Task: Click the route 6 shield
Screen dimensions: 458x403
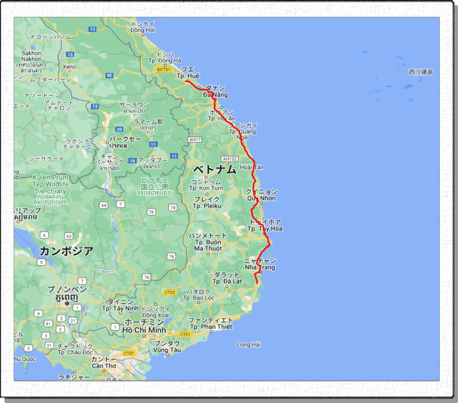Action: click(x=44, y=235)
